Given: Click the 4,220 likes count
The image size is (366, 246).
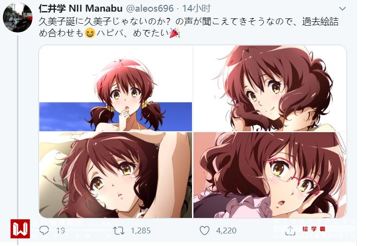Looking at the screenshot, I should [x=226, y=231].
